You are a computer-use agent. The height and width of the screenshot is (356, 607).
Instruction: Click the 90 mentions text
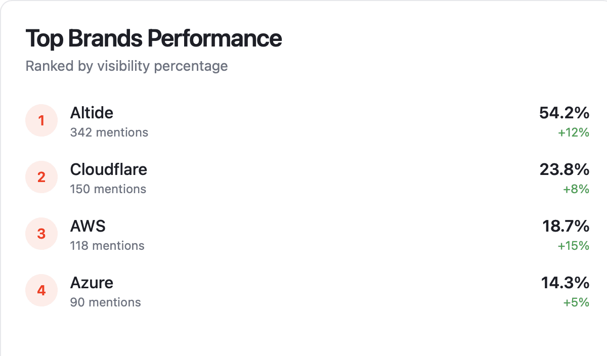click(106, 302)
